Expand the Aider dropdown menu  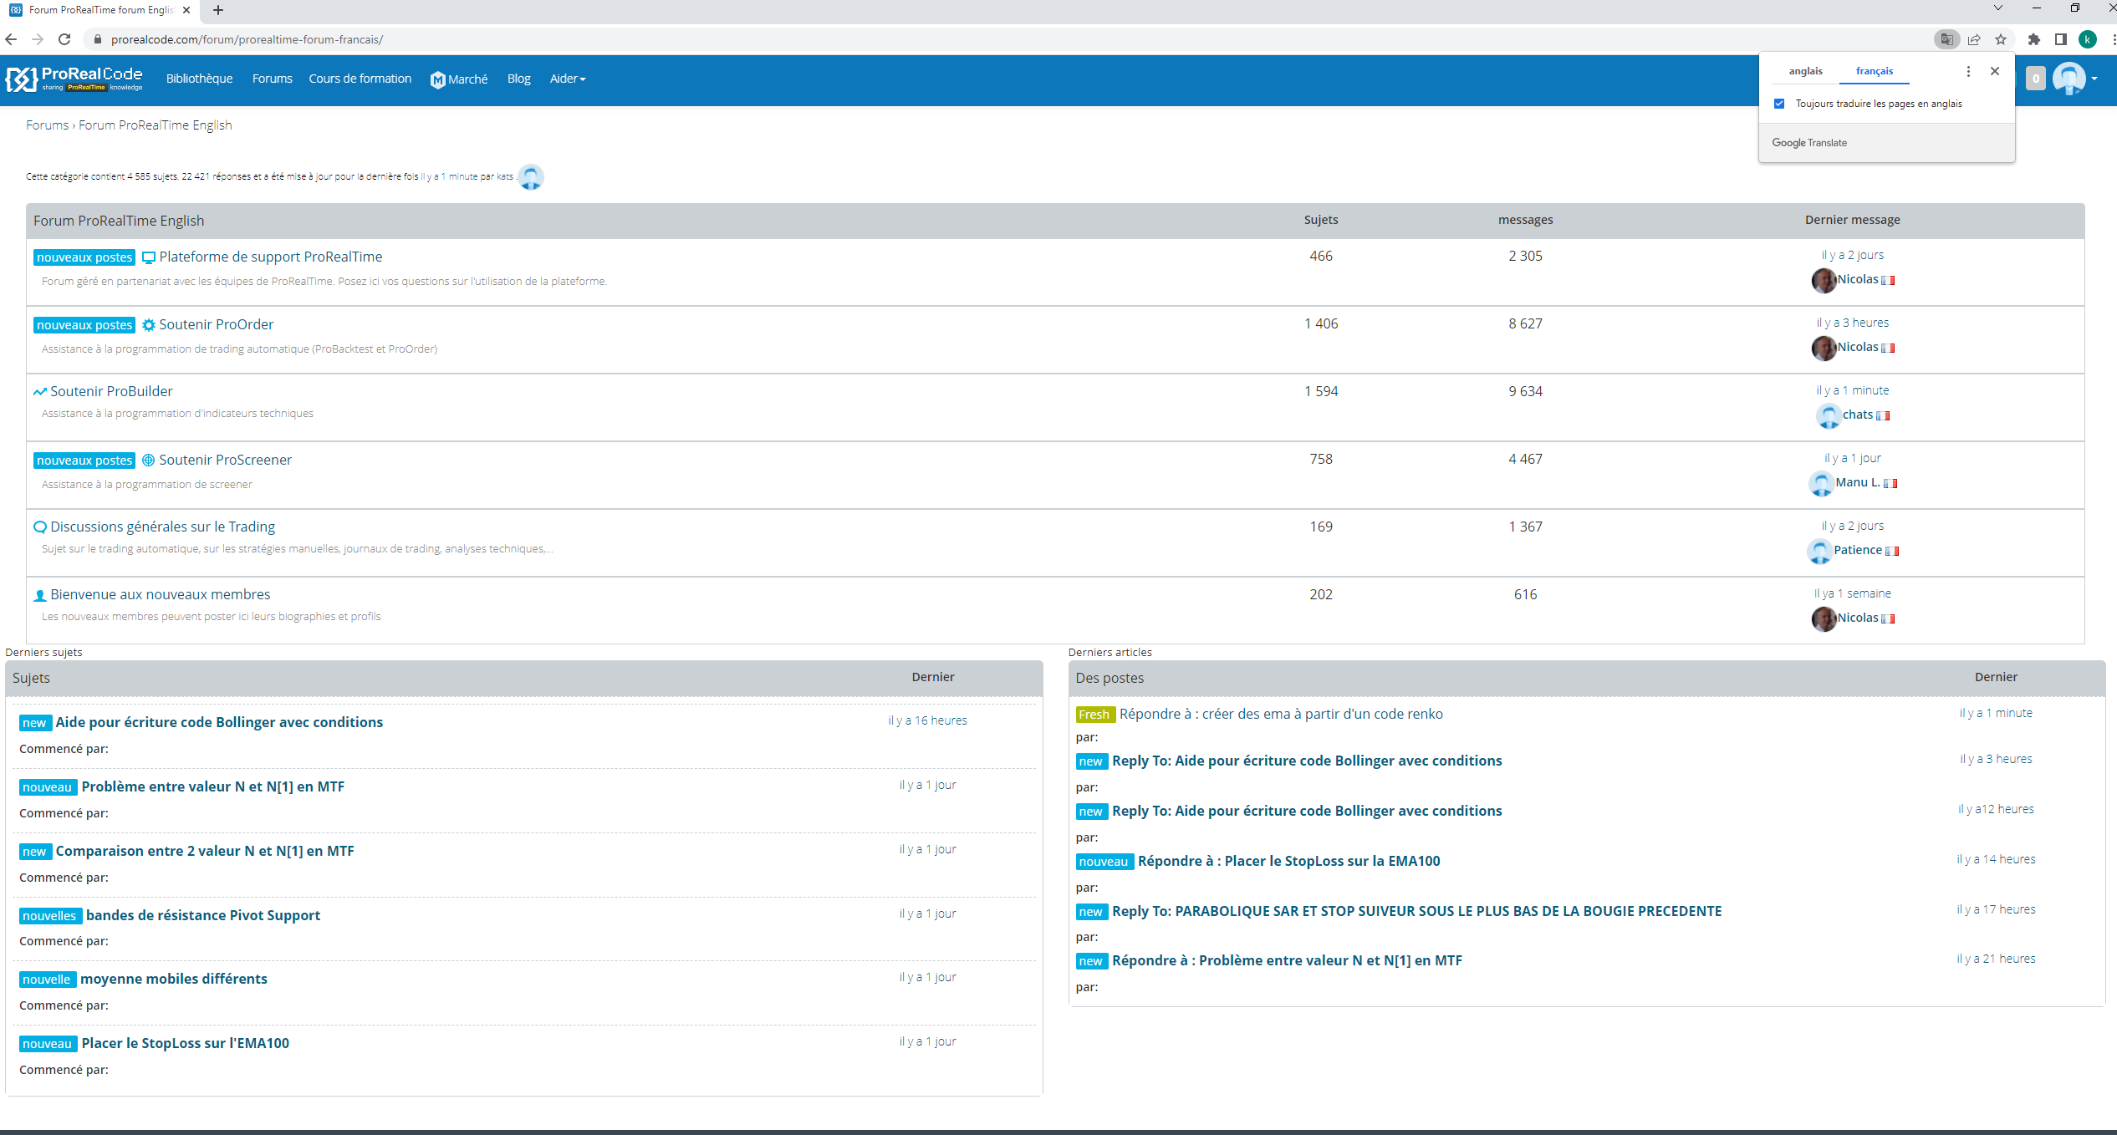(x=567, y=79)
